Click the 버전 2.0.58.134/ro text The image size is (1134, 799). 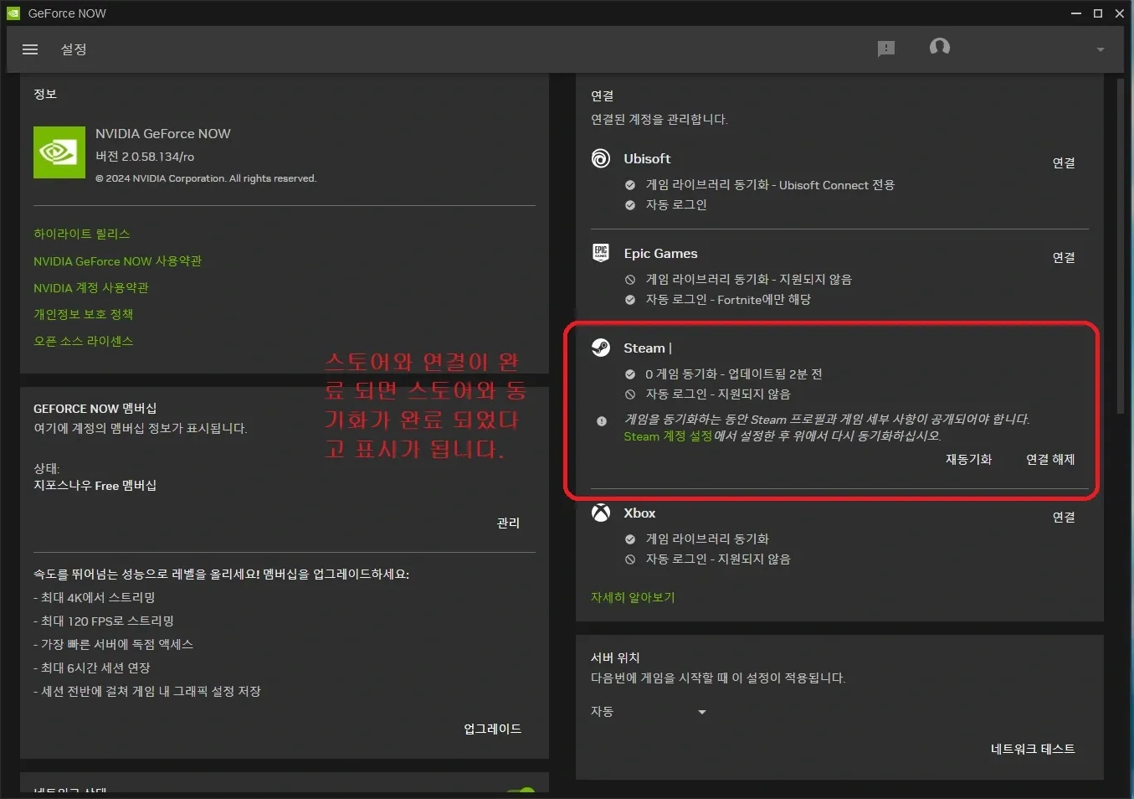[145, 157]
